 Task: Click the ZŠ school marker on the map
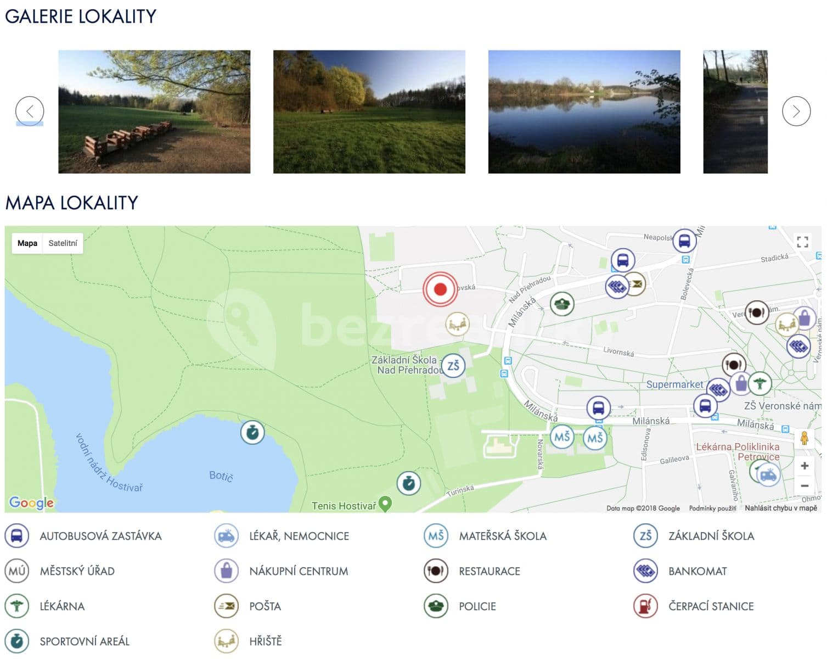[453, 366]
